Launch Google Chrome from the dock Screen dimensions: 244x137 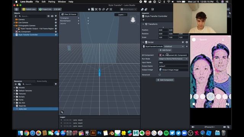(x=26, y=133)
